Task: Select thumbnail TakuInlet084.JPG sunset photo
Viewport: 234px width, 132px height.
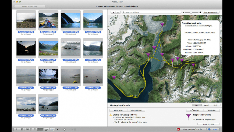Action: tap(26, 48)
